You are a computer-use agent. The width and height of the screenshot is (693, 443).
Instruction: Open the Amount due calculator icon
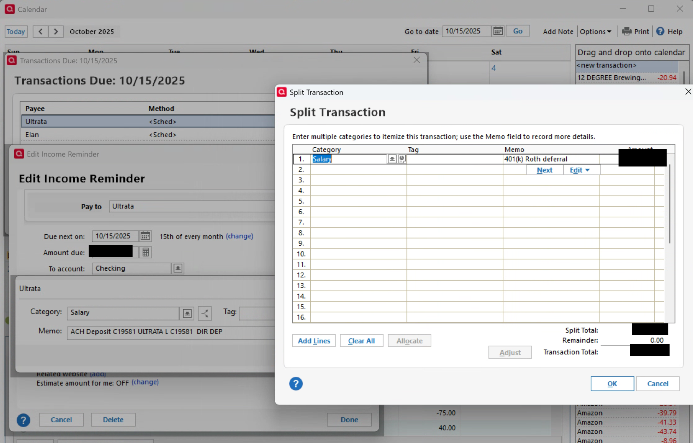click(146, 252)
